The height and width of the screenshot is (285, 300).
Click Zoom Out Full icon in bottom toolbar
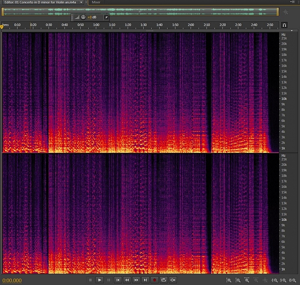(x=265, y=280)
